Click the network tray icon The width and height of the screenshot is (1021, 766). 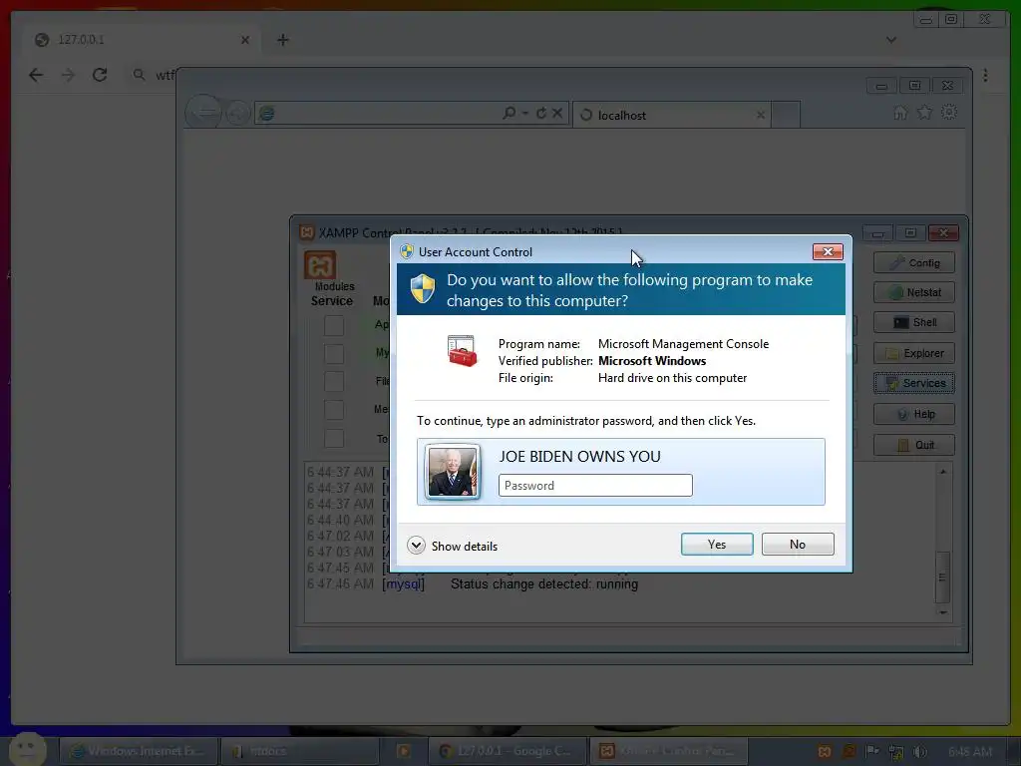[x=896, y=752]
